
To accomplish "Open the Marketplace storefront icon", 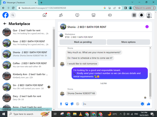I will 94,15.
